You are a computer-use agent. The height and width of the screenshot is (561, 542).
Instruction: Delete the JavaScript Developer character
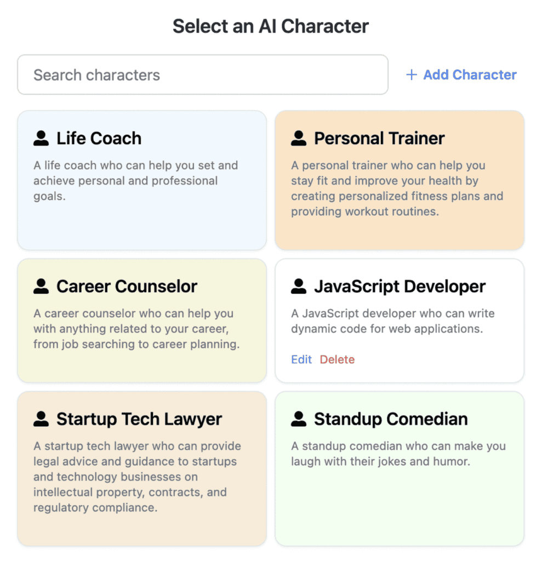(x=337, y=359)
